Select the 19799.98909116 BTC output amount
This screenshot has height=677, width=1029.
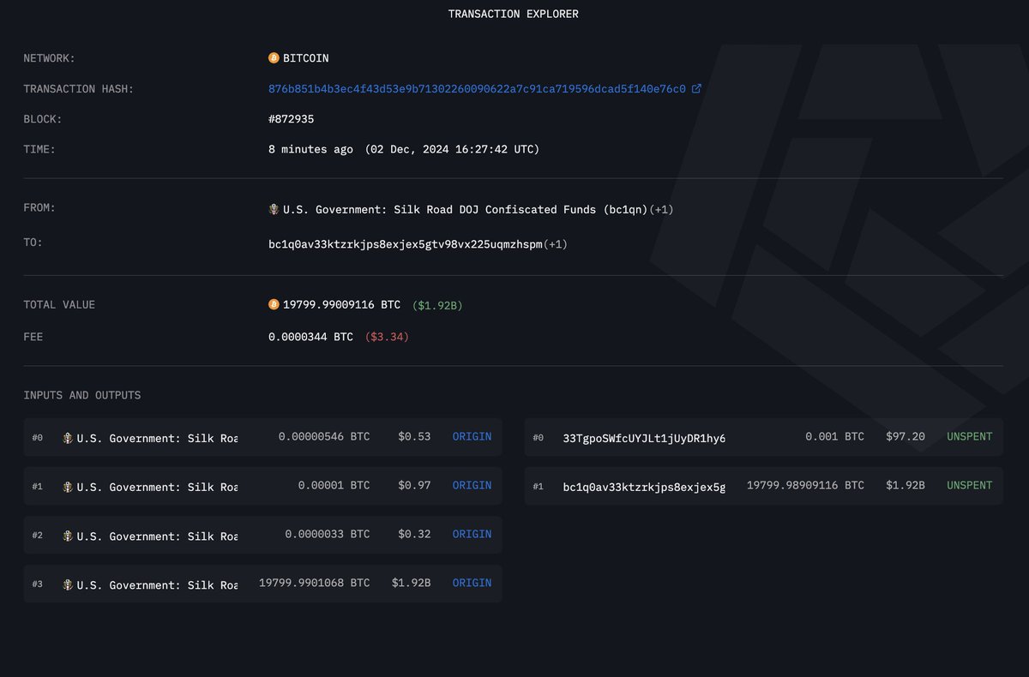pyautogui.click(x=805, y=485)
